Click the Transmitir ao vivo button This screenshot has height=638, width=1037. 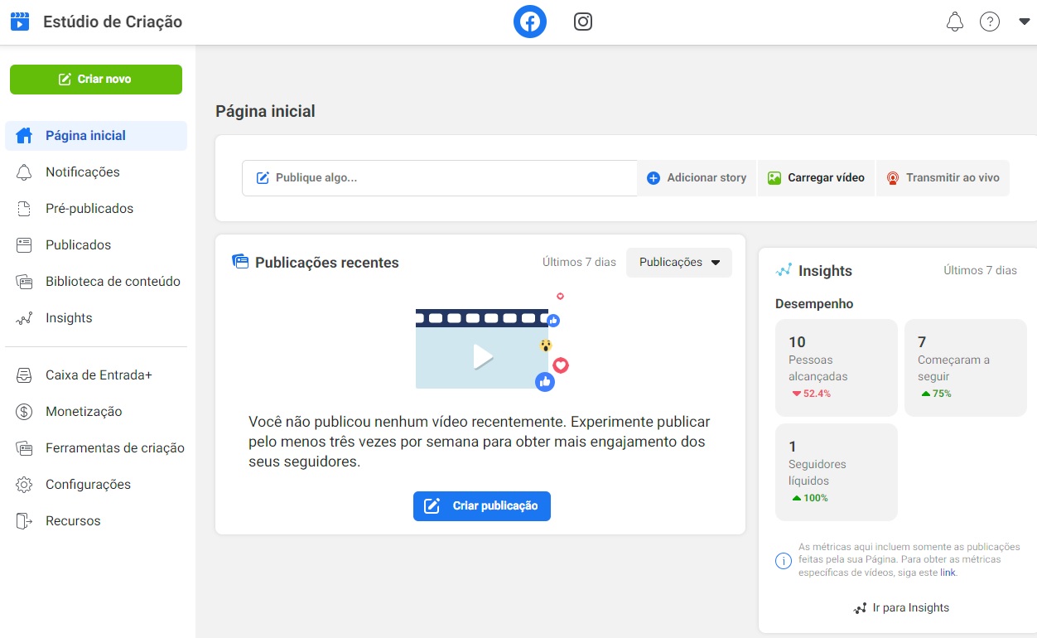pyautogui.click(x=943, y=178)
